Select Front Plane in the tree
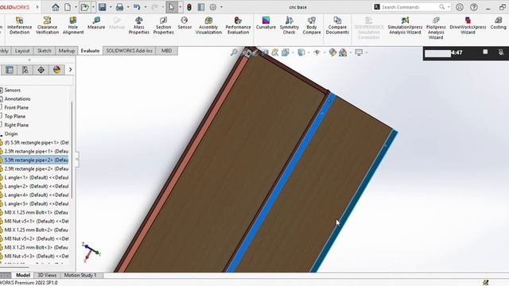Image resolution: width=509 pixels, height=286 pixels. [16, 108]
